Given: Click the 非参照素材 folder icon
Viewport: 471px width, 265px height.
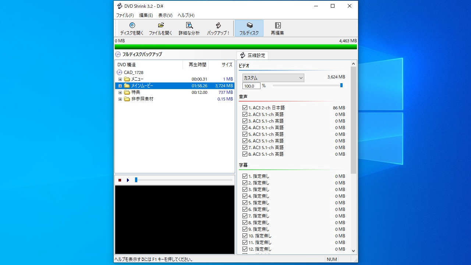Looking at the screenshot, I should (x=127, y=99).
